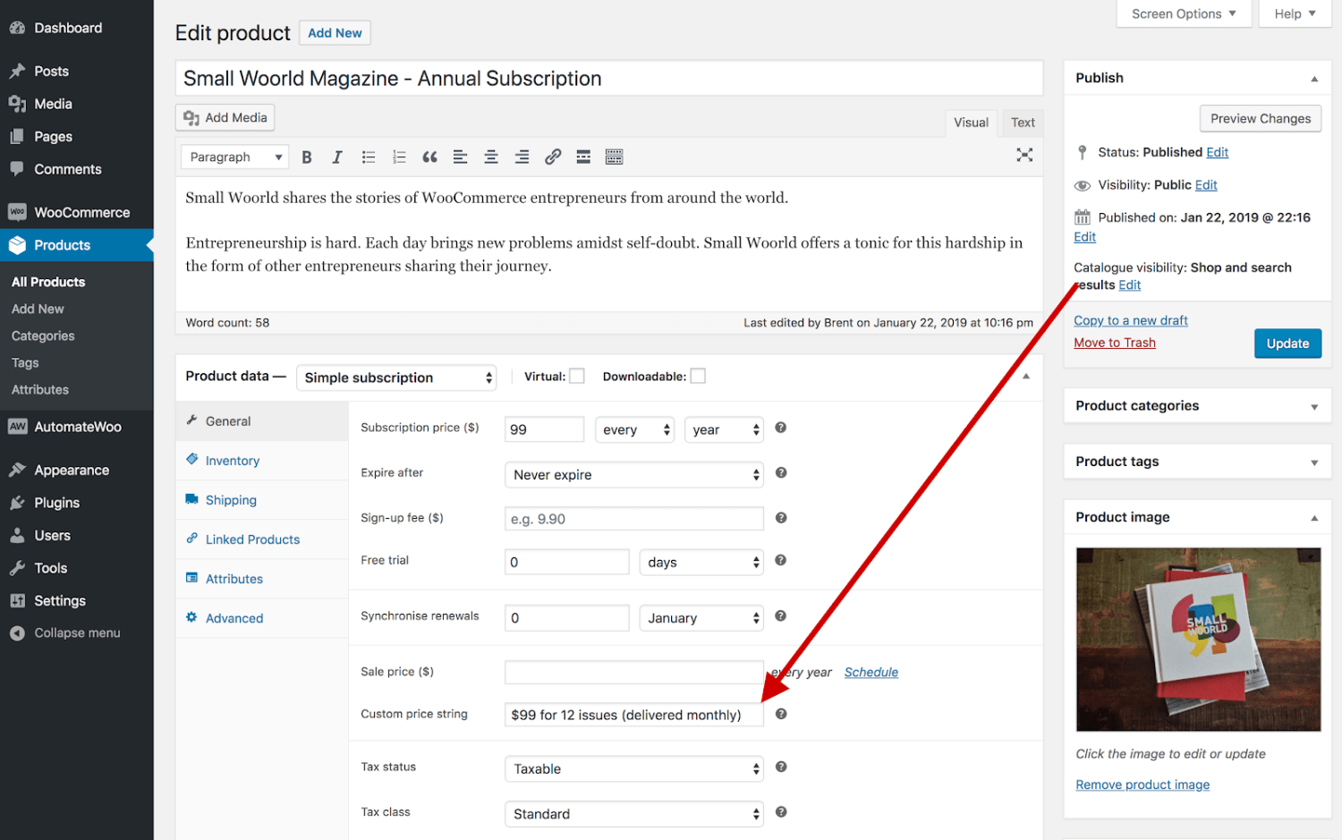Switch to the Text editor tab
This screenshot has width=1342, height=840.
tap(1022, 123)
